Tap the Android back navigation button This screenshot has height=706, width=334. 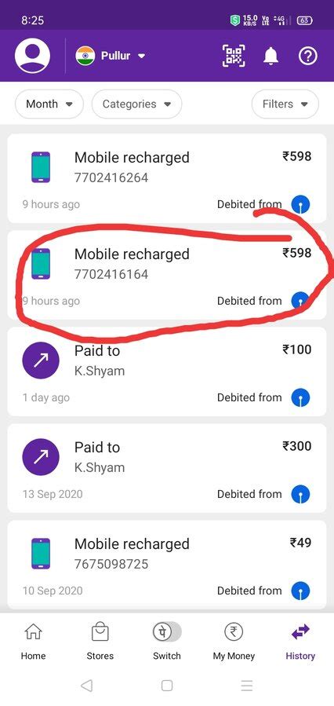(x=87, y=686)
